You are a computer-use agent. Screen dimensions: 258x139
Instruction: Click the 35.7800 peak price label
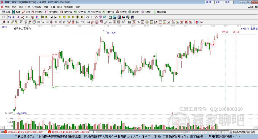tap(111, 33)
